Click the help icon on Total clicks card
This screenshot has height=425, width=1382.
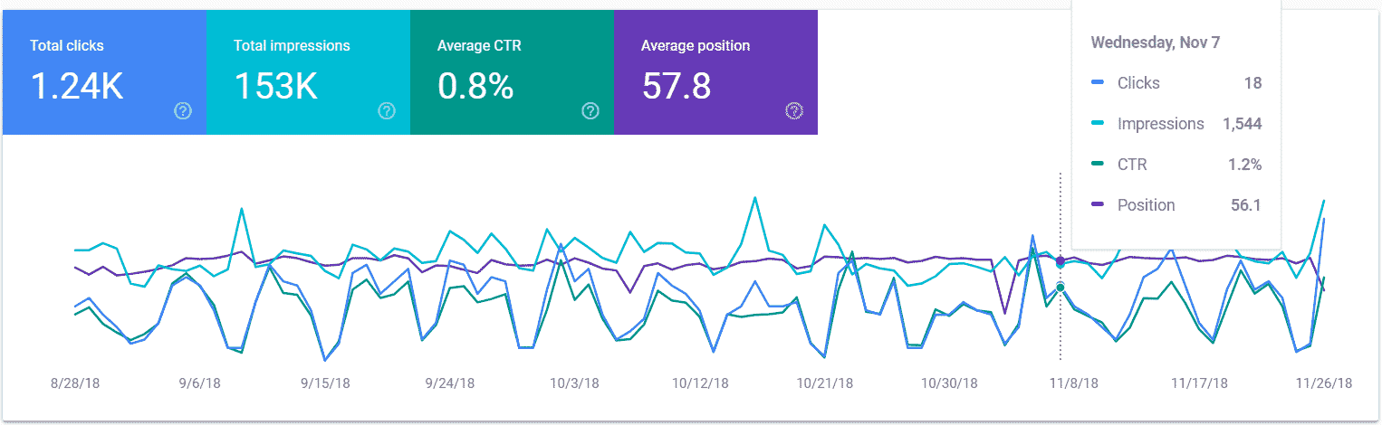183,111
